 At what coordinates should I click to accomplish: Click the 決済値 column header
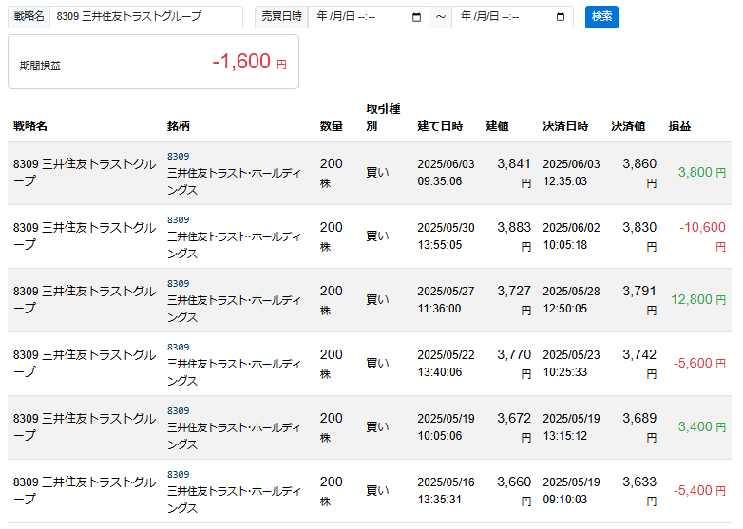(x=628, y=126)
